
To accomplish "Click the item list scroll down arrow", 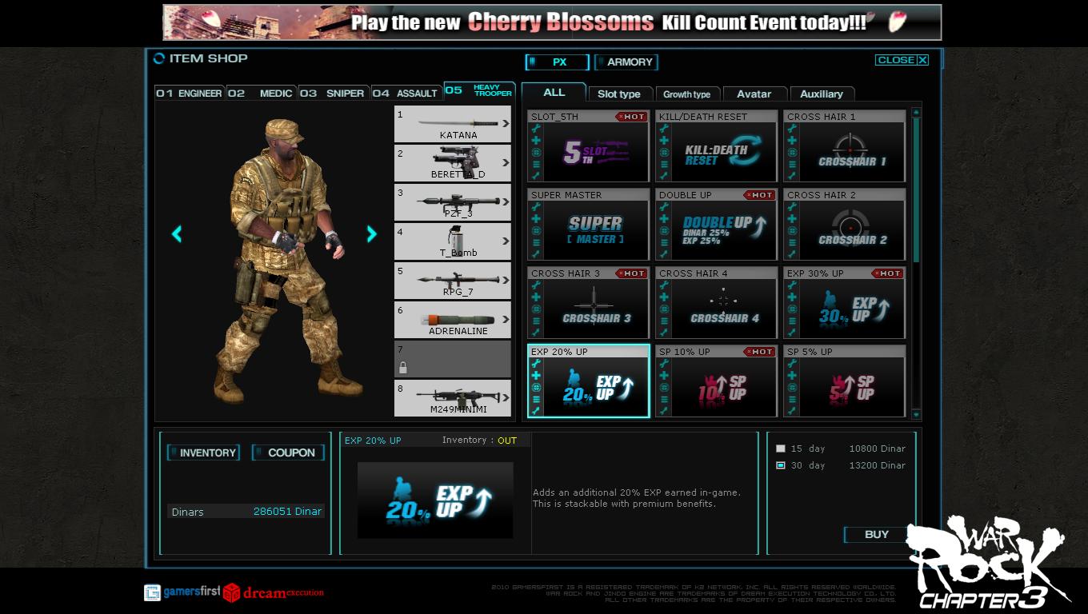I will click(x=916, y=414).
